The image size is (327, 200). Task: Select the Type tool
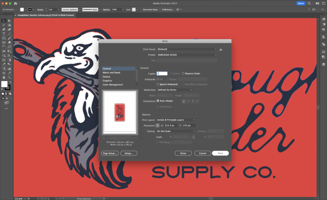4,34
